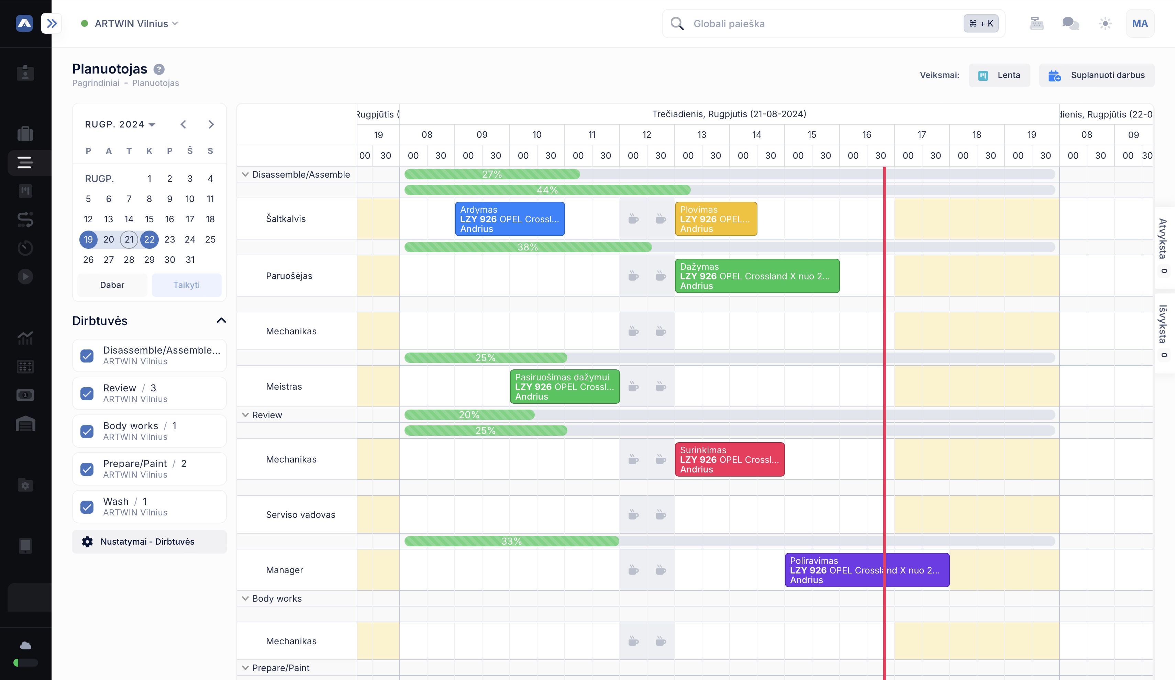Collapse the Dirbtuvės section chevron

(x=221, y=321)
